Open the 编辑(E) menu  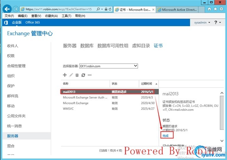tap(23, 16)
